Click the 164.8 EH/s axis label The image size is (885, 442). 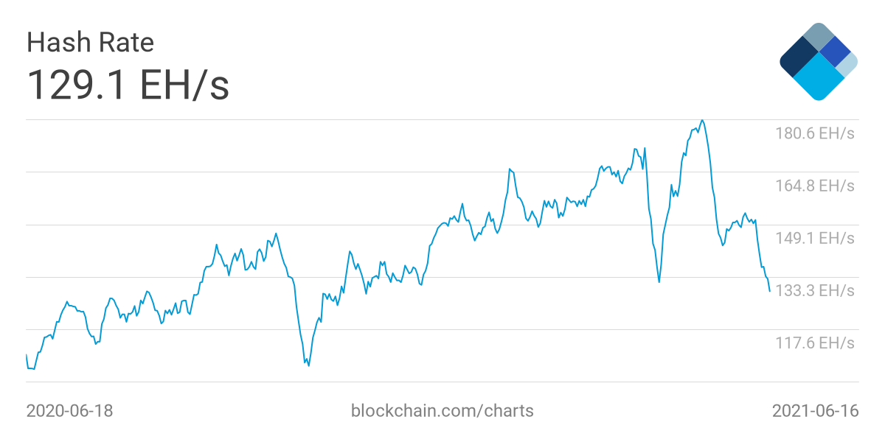(814, 186)
